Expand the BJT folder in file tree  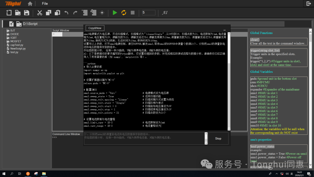point(13,31)
